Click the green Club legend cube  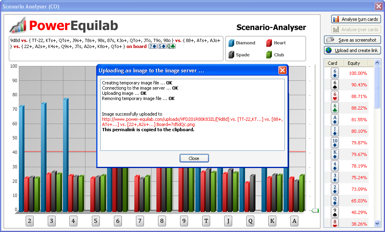pyautogui.click(x=269, y=55)
